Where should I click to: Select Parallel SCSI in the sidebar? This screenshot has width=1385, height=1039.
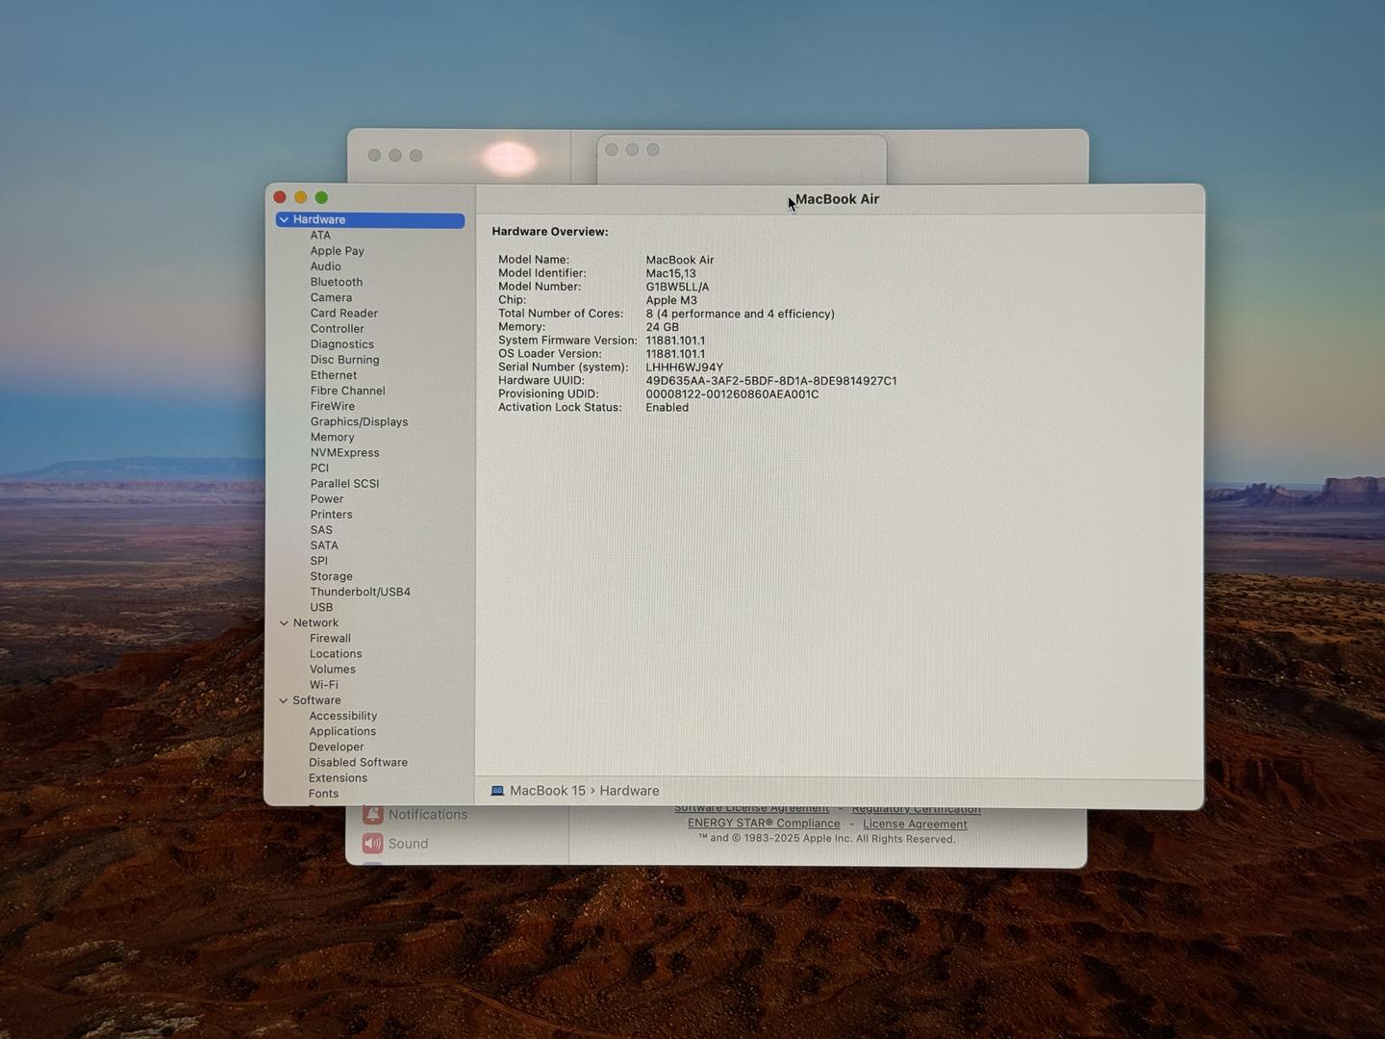click(x=344, y=483)
